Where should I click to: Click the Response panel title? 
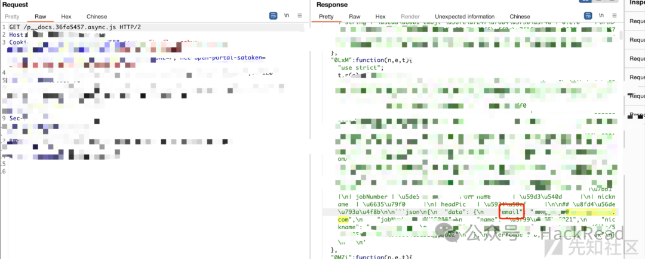tap(332, 5)
